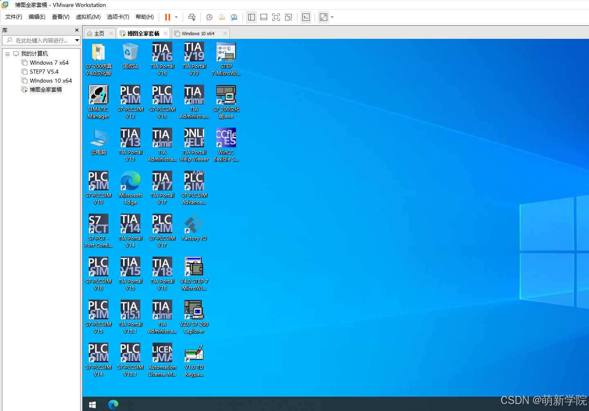589x411 pixels.
Task: Select the S7-PLCSIM V19 shortcut
Action: [x=98, y=188]
